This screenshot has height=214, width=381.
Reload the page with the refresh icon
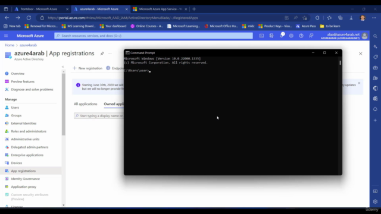[x=29, y=18]
